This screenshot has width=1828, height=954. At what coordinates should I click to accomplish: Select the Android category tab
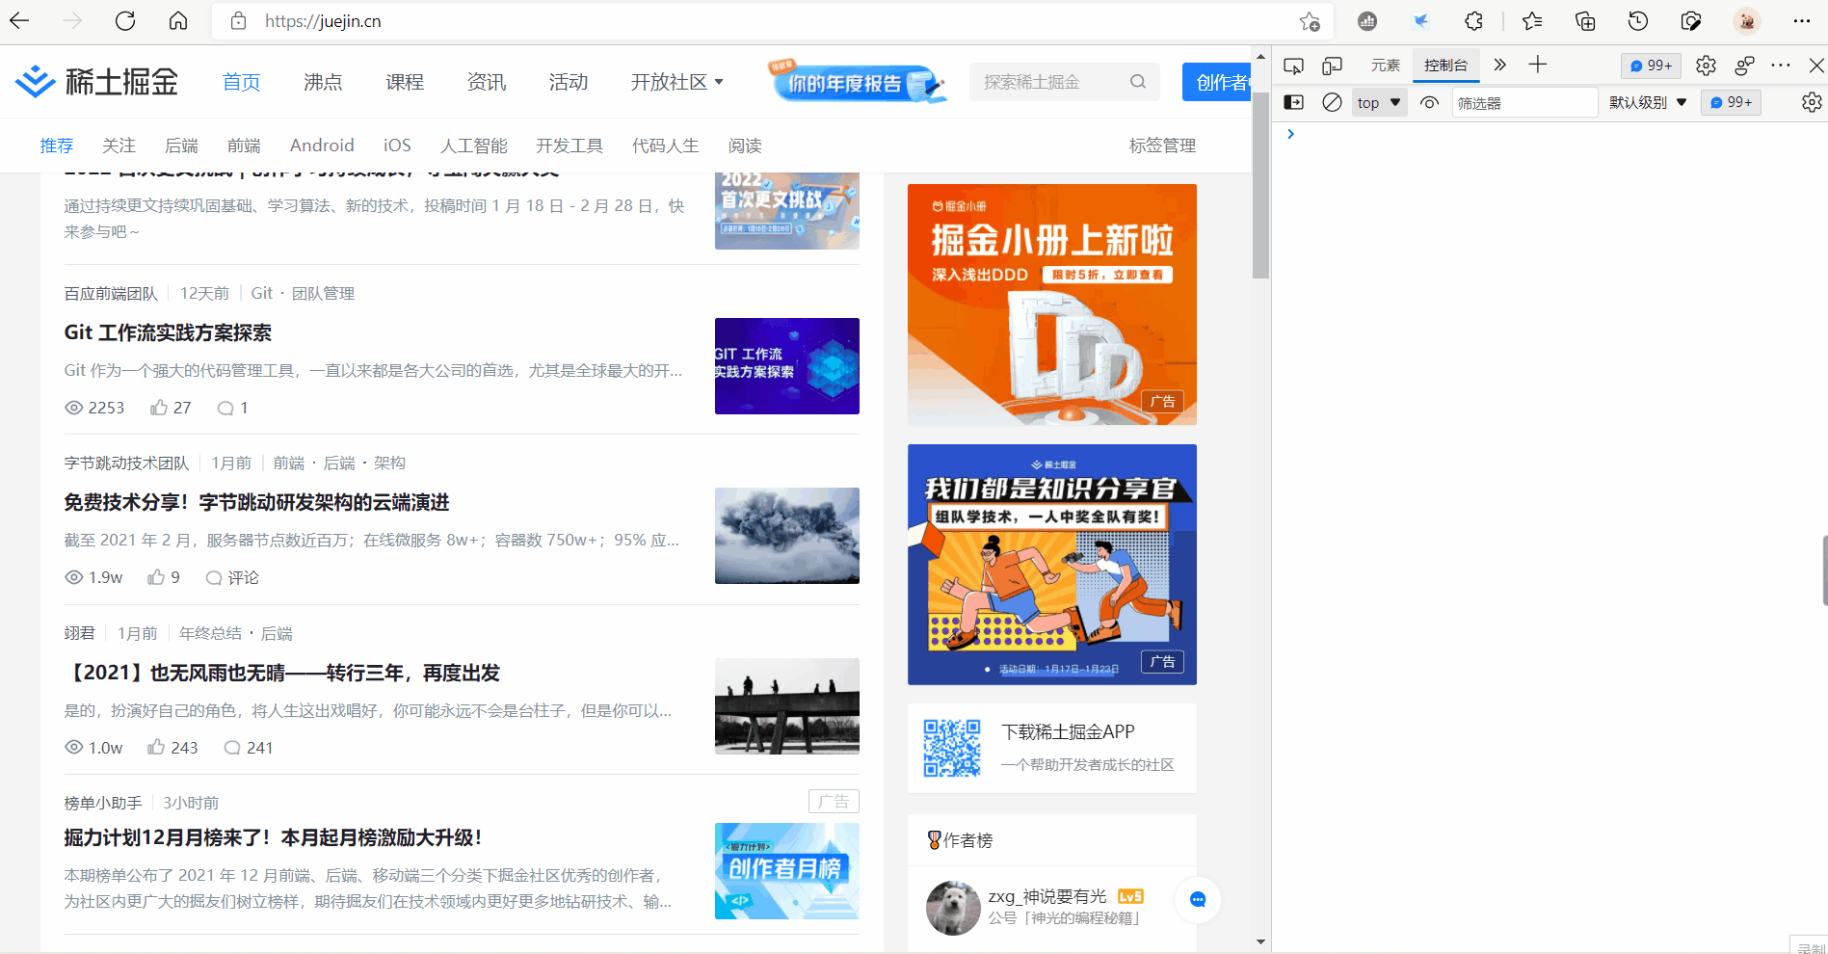322,146
